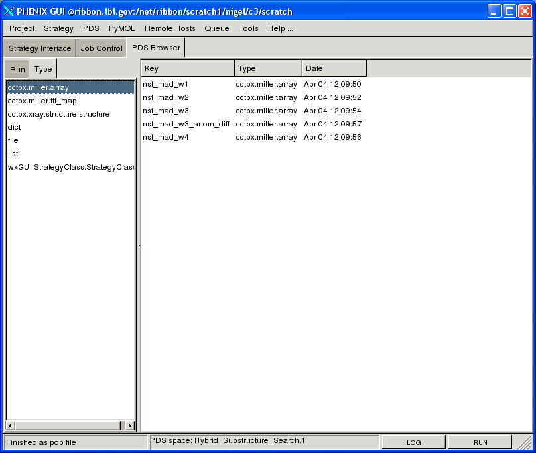Click the LOG button
The image size is (536, 453).
413,442
